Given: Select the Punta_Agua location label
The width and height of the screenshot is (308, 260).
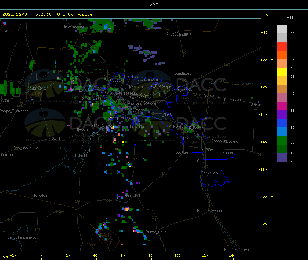Looking at the screenshot, I should [156, 232].
